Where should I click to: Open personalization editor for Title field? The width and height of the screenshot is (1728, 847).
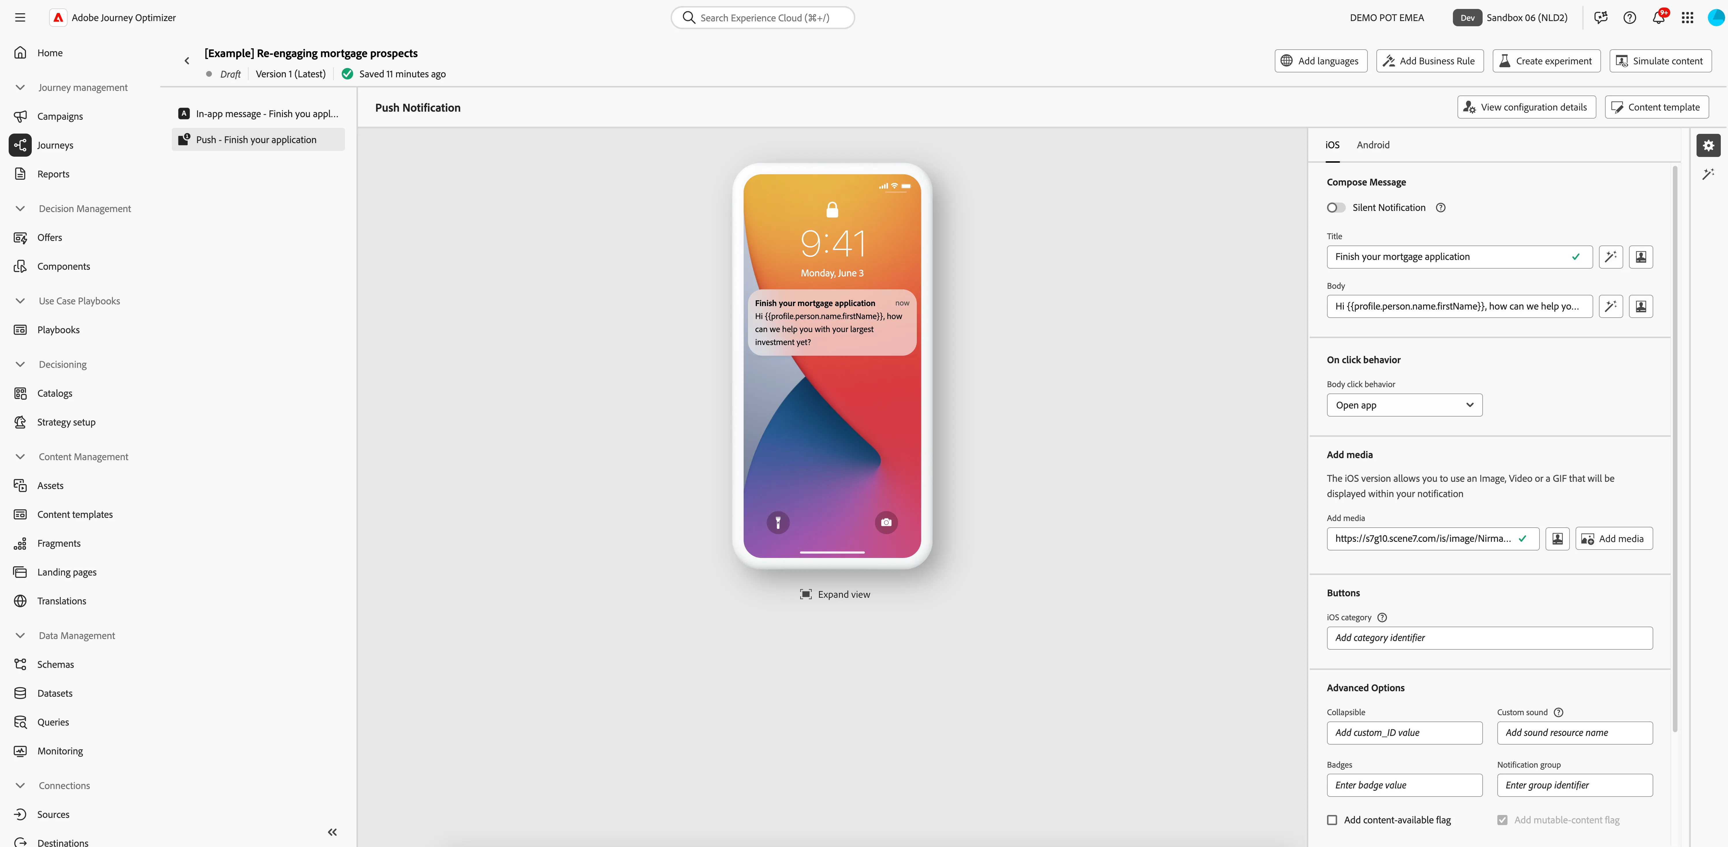[1641, 257]
